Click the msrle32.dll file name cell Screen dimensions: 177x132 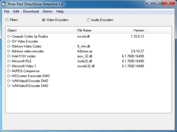click(x=85, y=61)
